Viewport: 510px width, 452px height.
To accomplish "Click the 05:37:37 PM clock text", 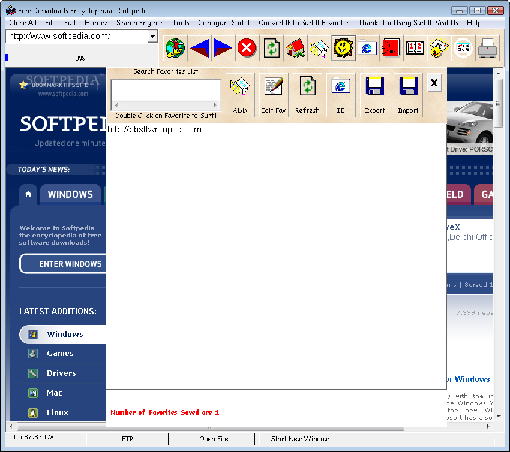I will tap(34, 438).
